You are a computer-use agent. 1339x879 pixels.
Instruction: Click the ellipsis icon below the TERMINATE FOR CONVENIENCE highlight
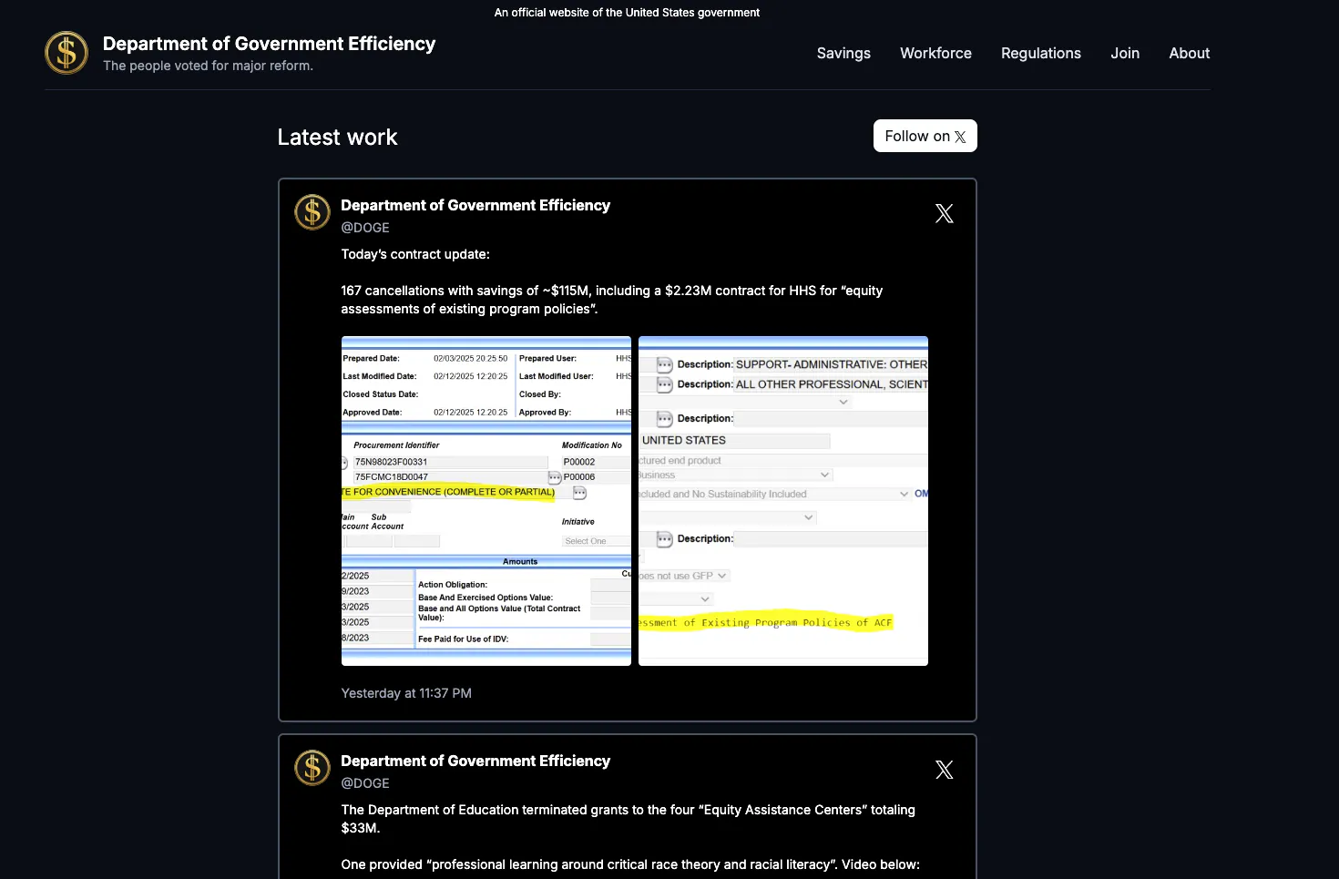point(580,492)
